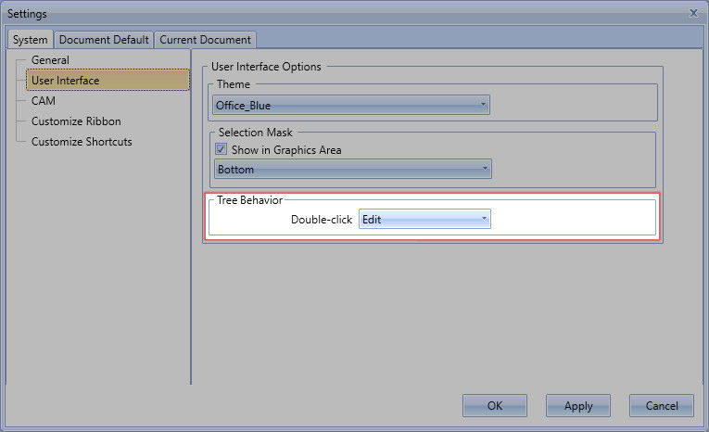Open the Selection Mask position dropdown showing Bottom
Screen dimensions: 709x432
click(x=352, y=170)
